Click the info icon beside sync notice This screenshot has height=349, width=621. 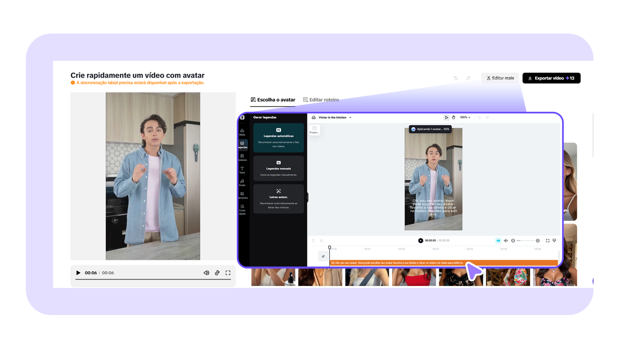pyautogui.click(x=73, y=83)
